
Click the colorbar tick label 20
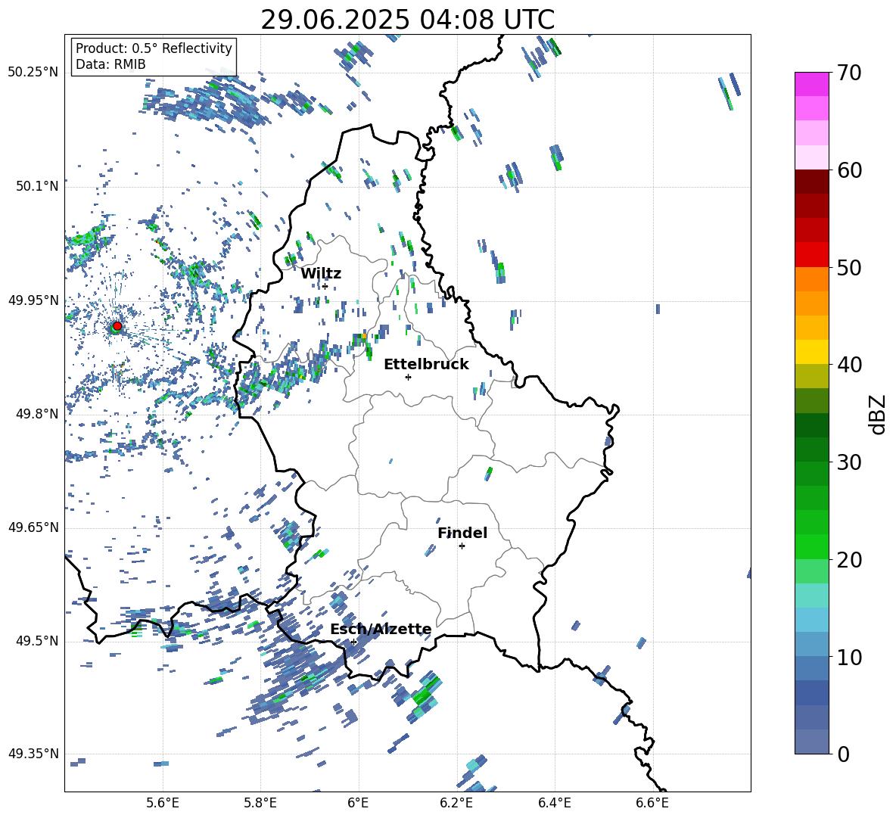coord(849,559)
